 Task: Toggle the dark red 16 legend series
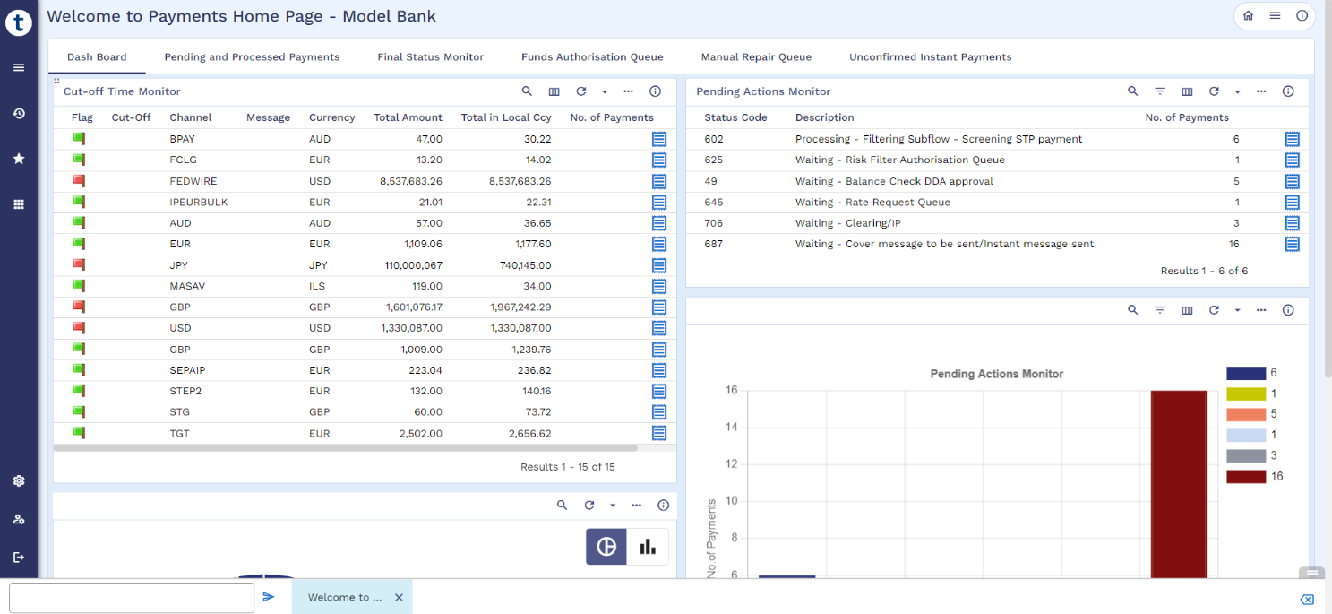[x=1246, y=477]
